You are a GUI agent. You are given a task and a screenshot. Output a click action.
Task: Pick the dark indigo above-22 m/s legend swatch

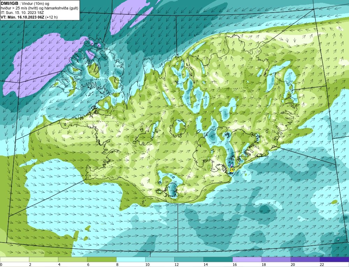point(334,259)
